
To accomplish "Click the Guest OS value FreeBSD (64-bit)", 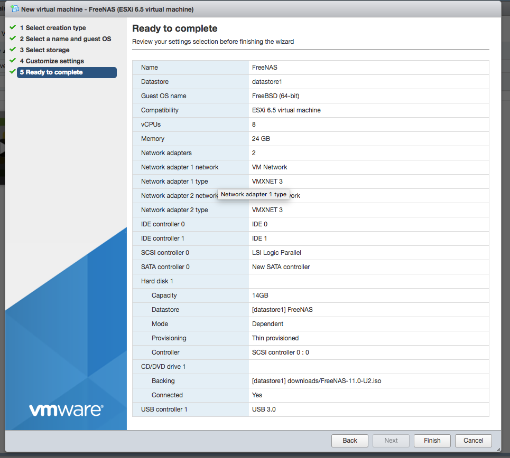I will pyautogui.click(x=275, y=96).
